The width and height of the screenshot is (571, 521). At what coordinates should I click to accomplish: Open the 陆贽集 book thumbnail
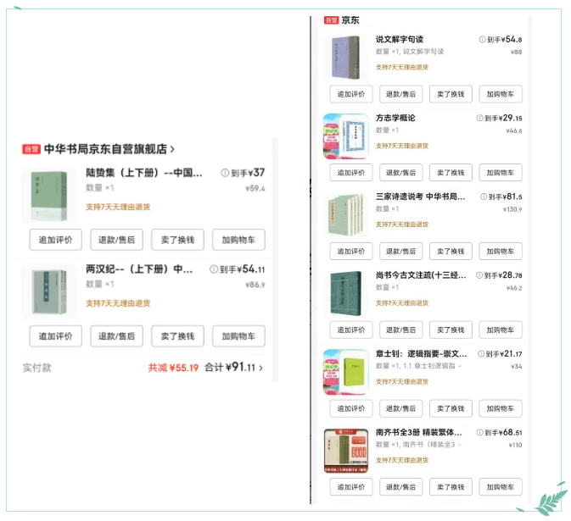[49, 195]
